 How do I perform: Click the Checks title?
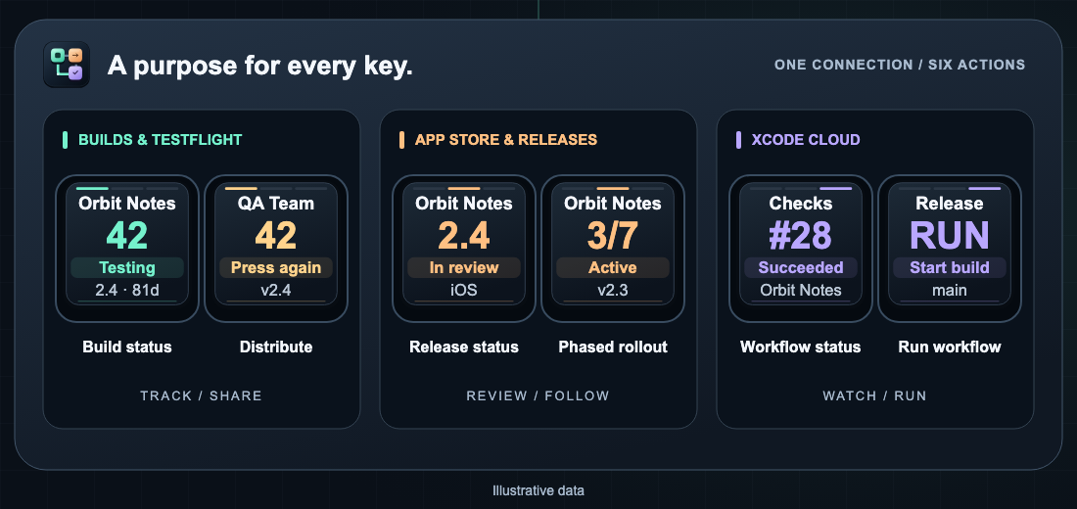pyautogui.click(x=800, y=204)
